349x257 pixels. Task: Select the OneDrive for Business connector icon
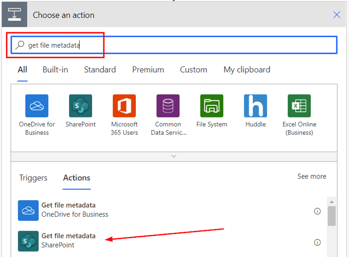(x=37, y=106)
